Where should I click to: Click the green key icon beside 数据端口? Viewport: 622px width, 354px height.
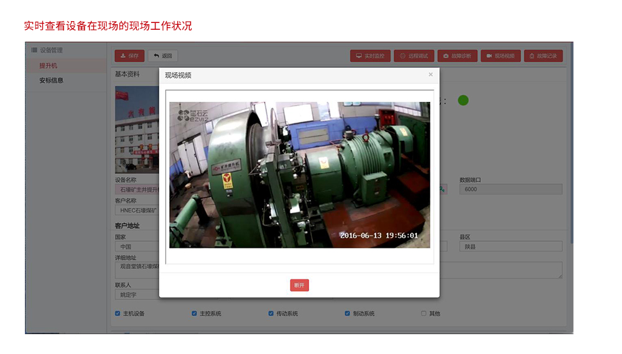point(442,189)
